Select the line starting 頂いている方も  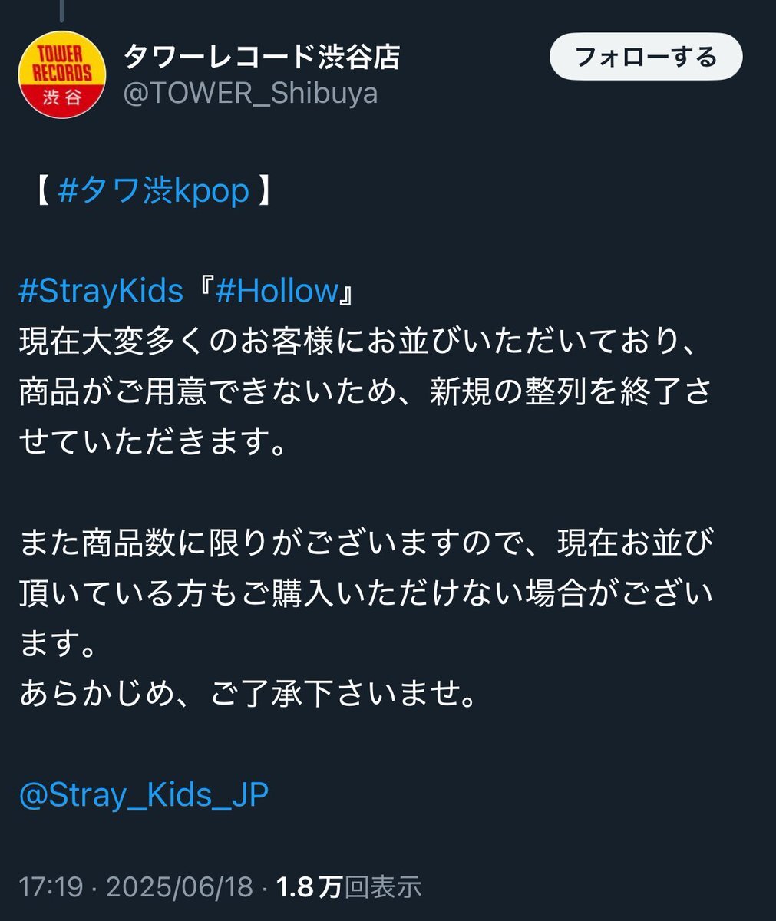366,594
